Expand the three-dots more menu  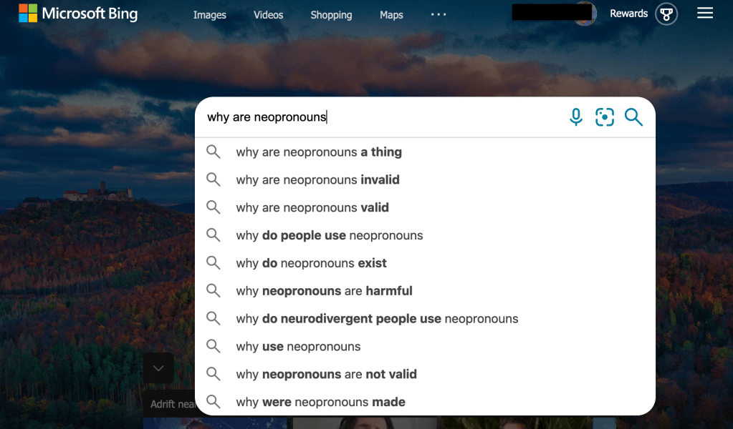click(438, 15)
